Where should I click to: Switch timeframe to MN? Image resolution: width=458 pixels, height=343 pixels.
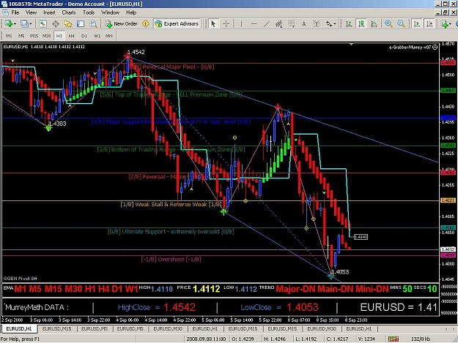(x=109, y=36)
